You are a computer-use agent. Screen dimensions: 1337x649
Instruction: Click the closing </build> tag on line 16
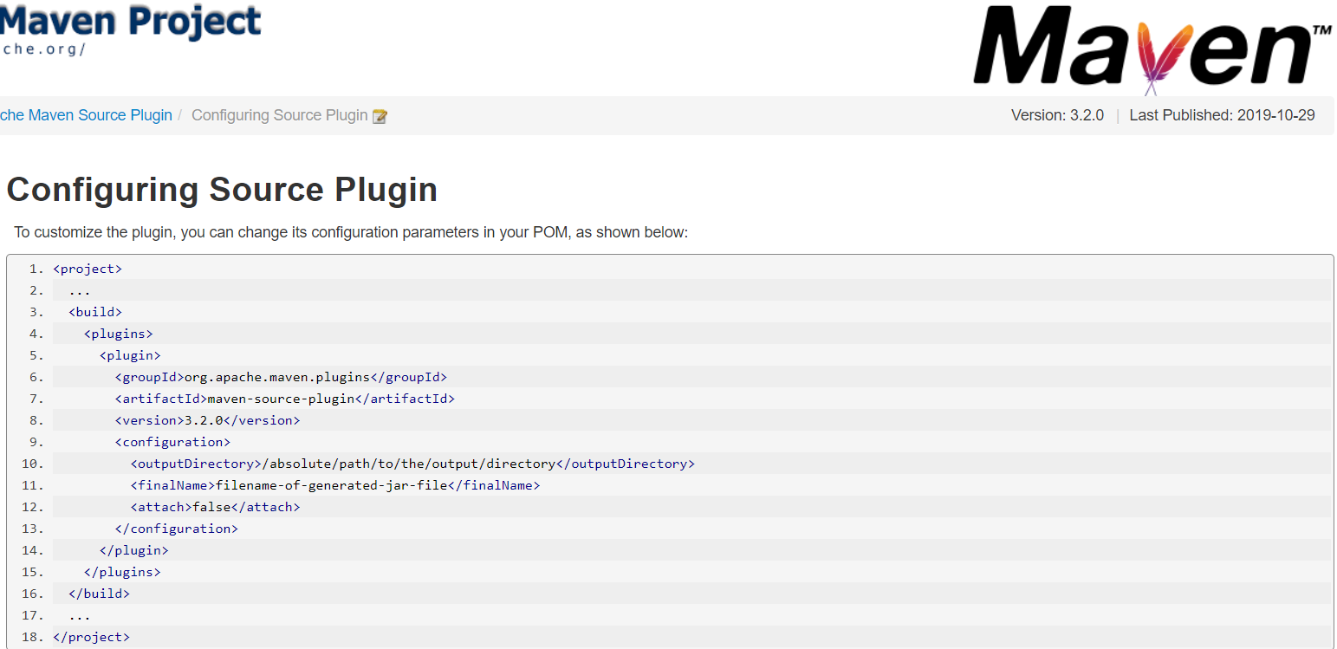coord(99,594)
